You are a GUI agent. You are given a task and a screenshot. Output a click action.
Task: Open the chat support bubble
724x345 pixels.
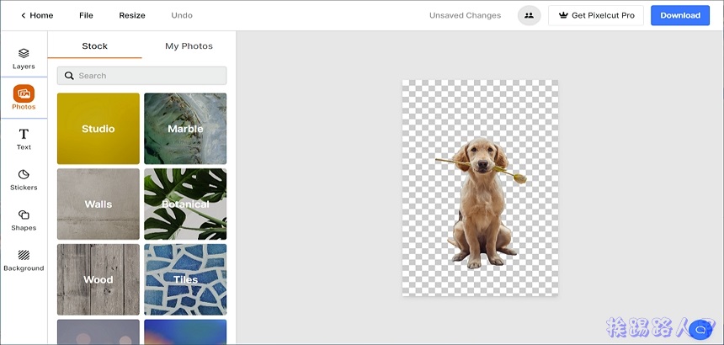point(700,329)
